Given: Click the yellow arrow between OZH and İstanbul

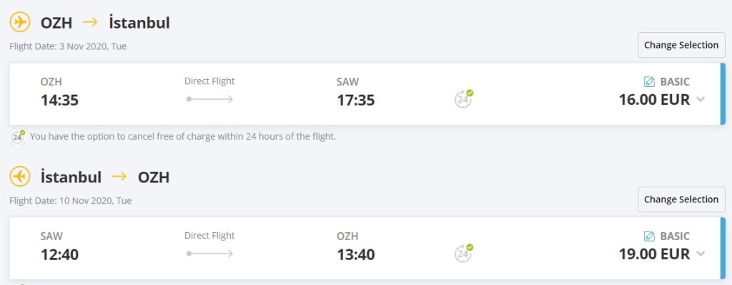Looking at the screenshot, I should point(89,22).
